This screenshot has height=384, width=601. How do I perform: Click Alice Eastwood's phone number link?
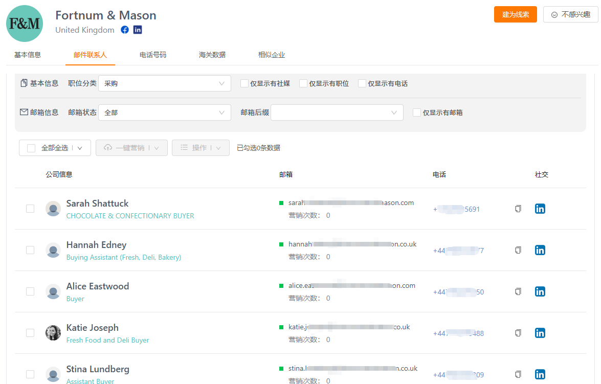click(x=458, y=292)
